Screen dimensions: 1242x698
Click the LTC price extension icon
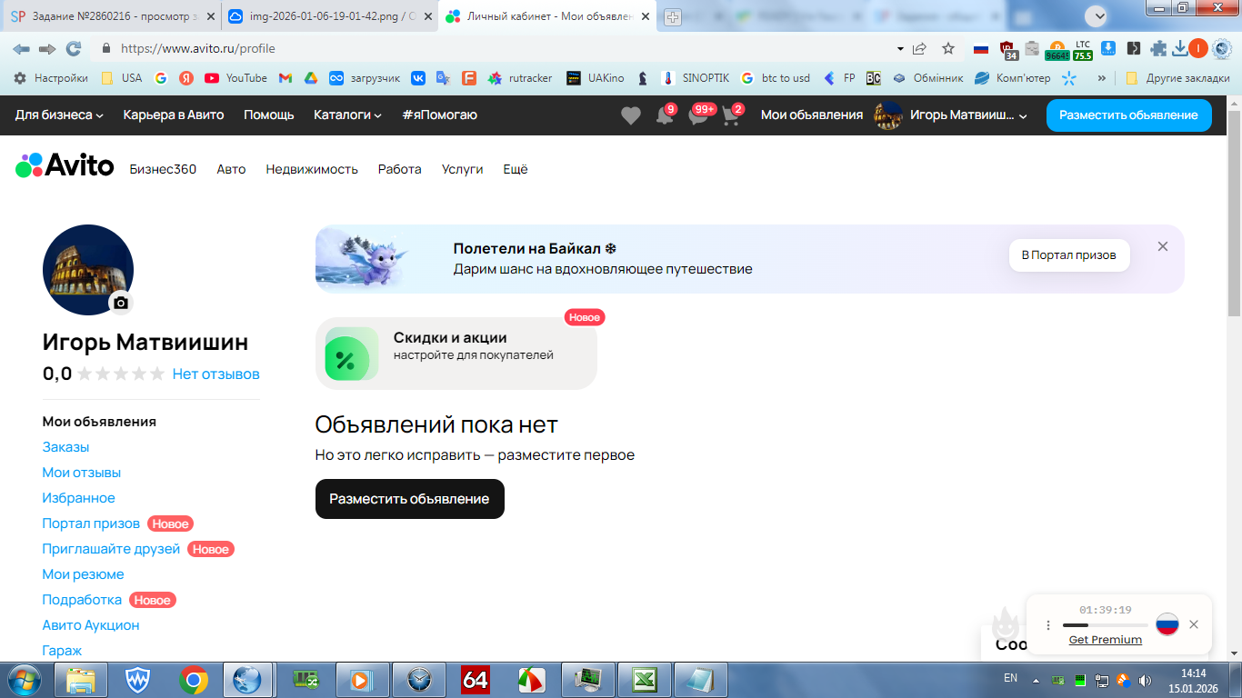point(1082,49)
